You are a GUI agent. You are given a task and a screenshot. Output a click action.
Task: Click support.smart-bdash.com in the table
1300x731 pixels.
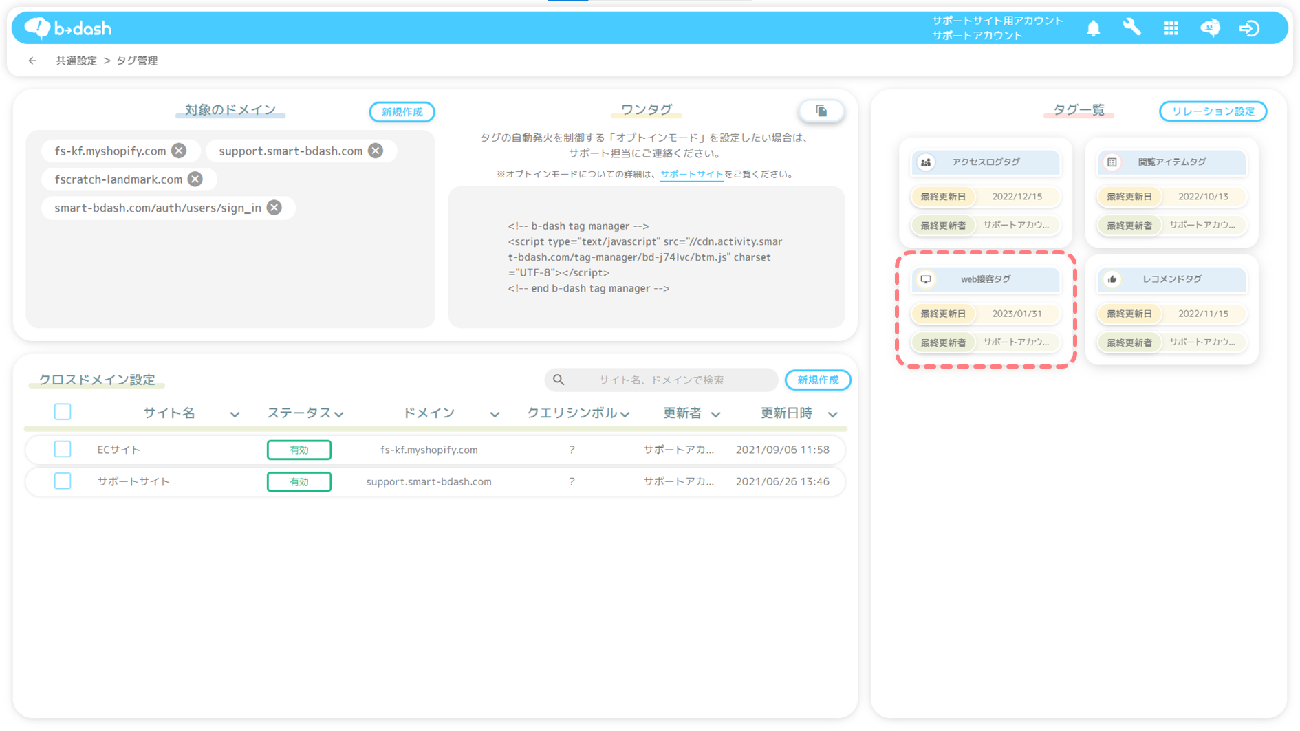click(x=429, y=481)
